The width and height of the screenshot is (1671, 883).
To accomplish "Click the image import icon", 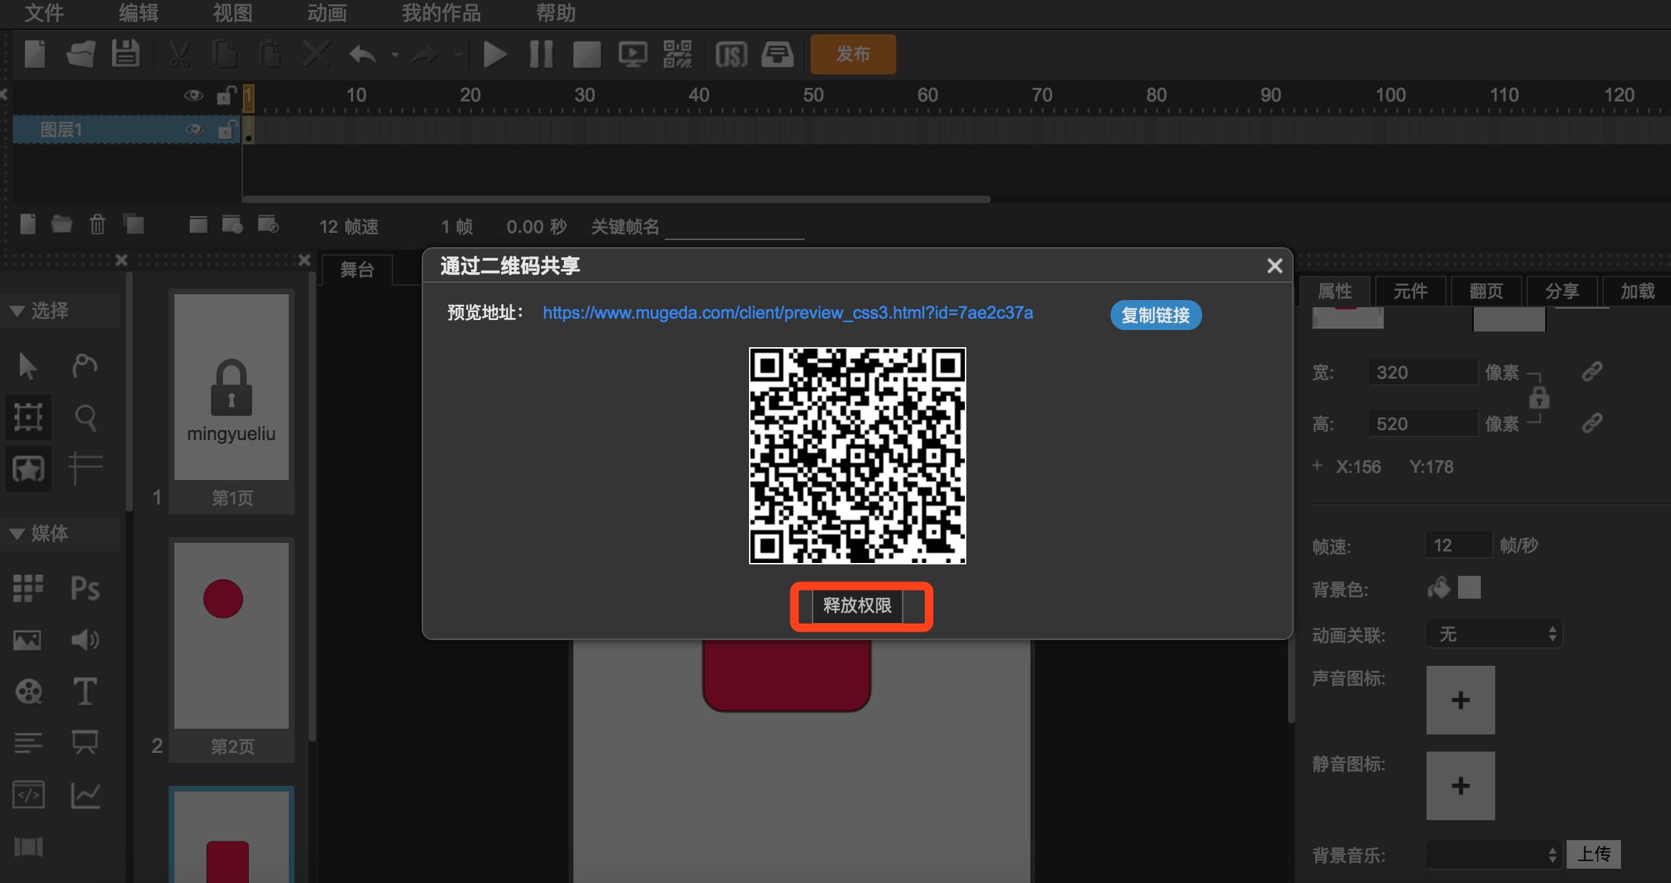I will click(28, 640).
